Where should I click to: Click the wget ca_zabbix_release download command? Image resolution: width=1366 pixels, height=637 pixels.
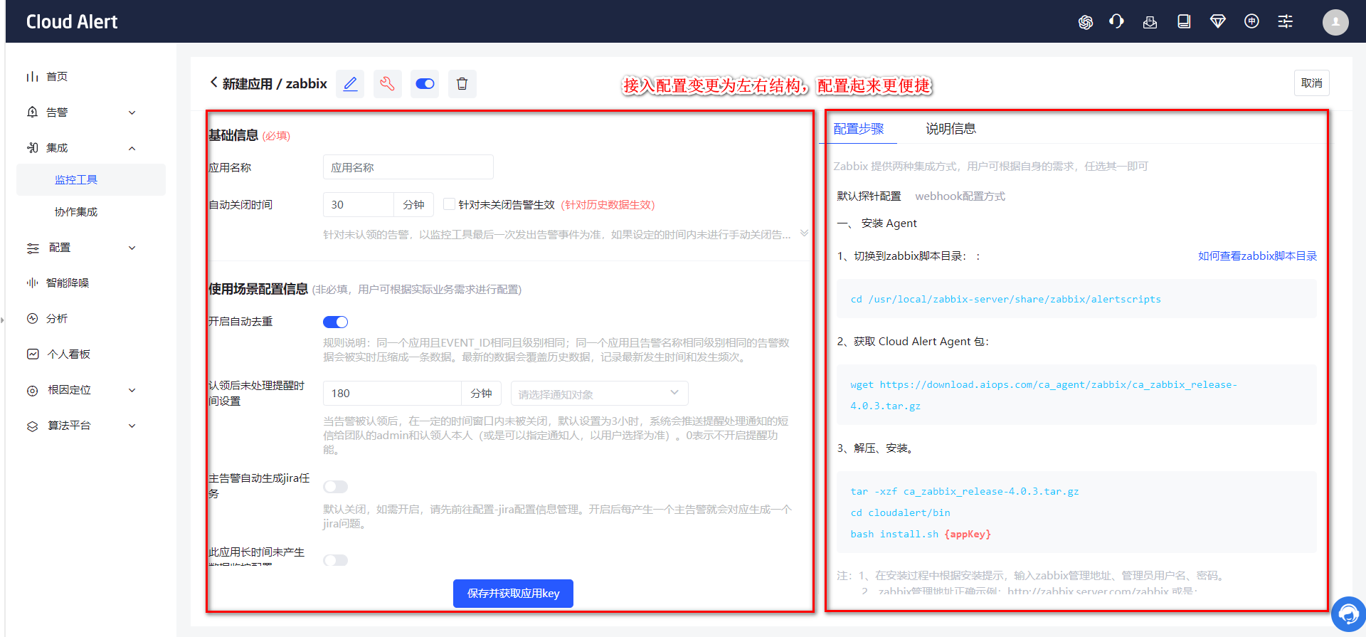pos(1076,395)
